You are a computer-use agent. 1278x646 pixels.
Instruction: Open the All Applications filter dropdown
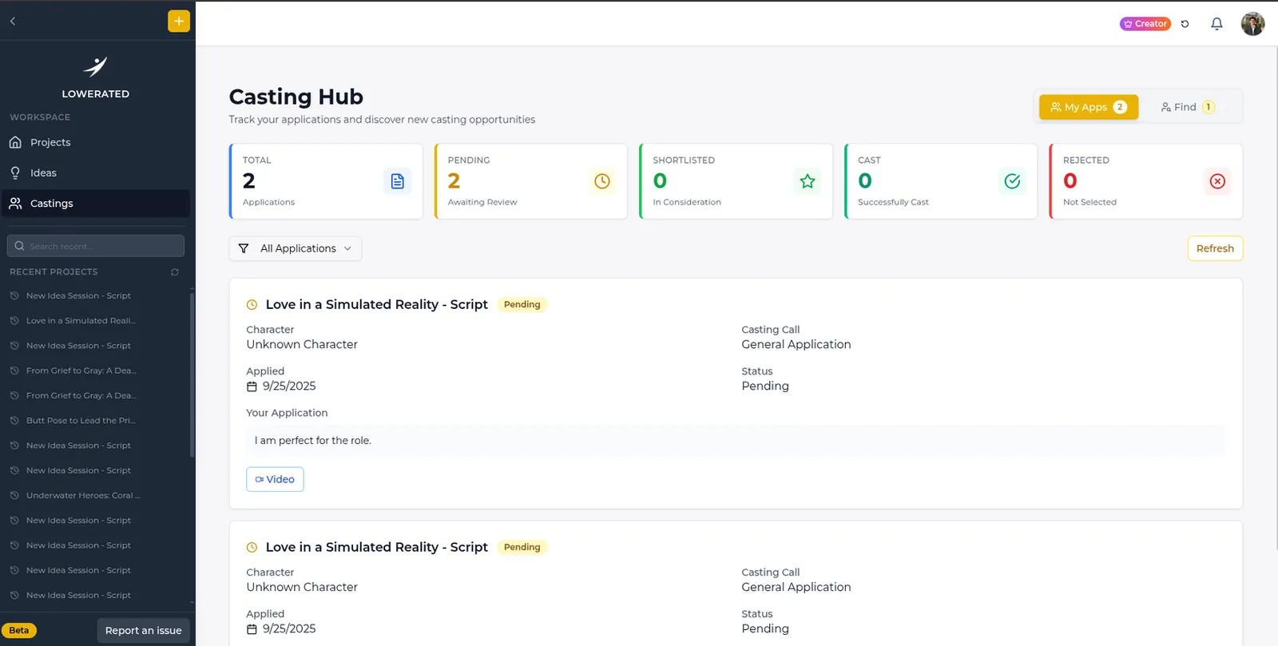(x=296, y=248)
